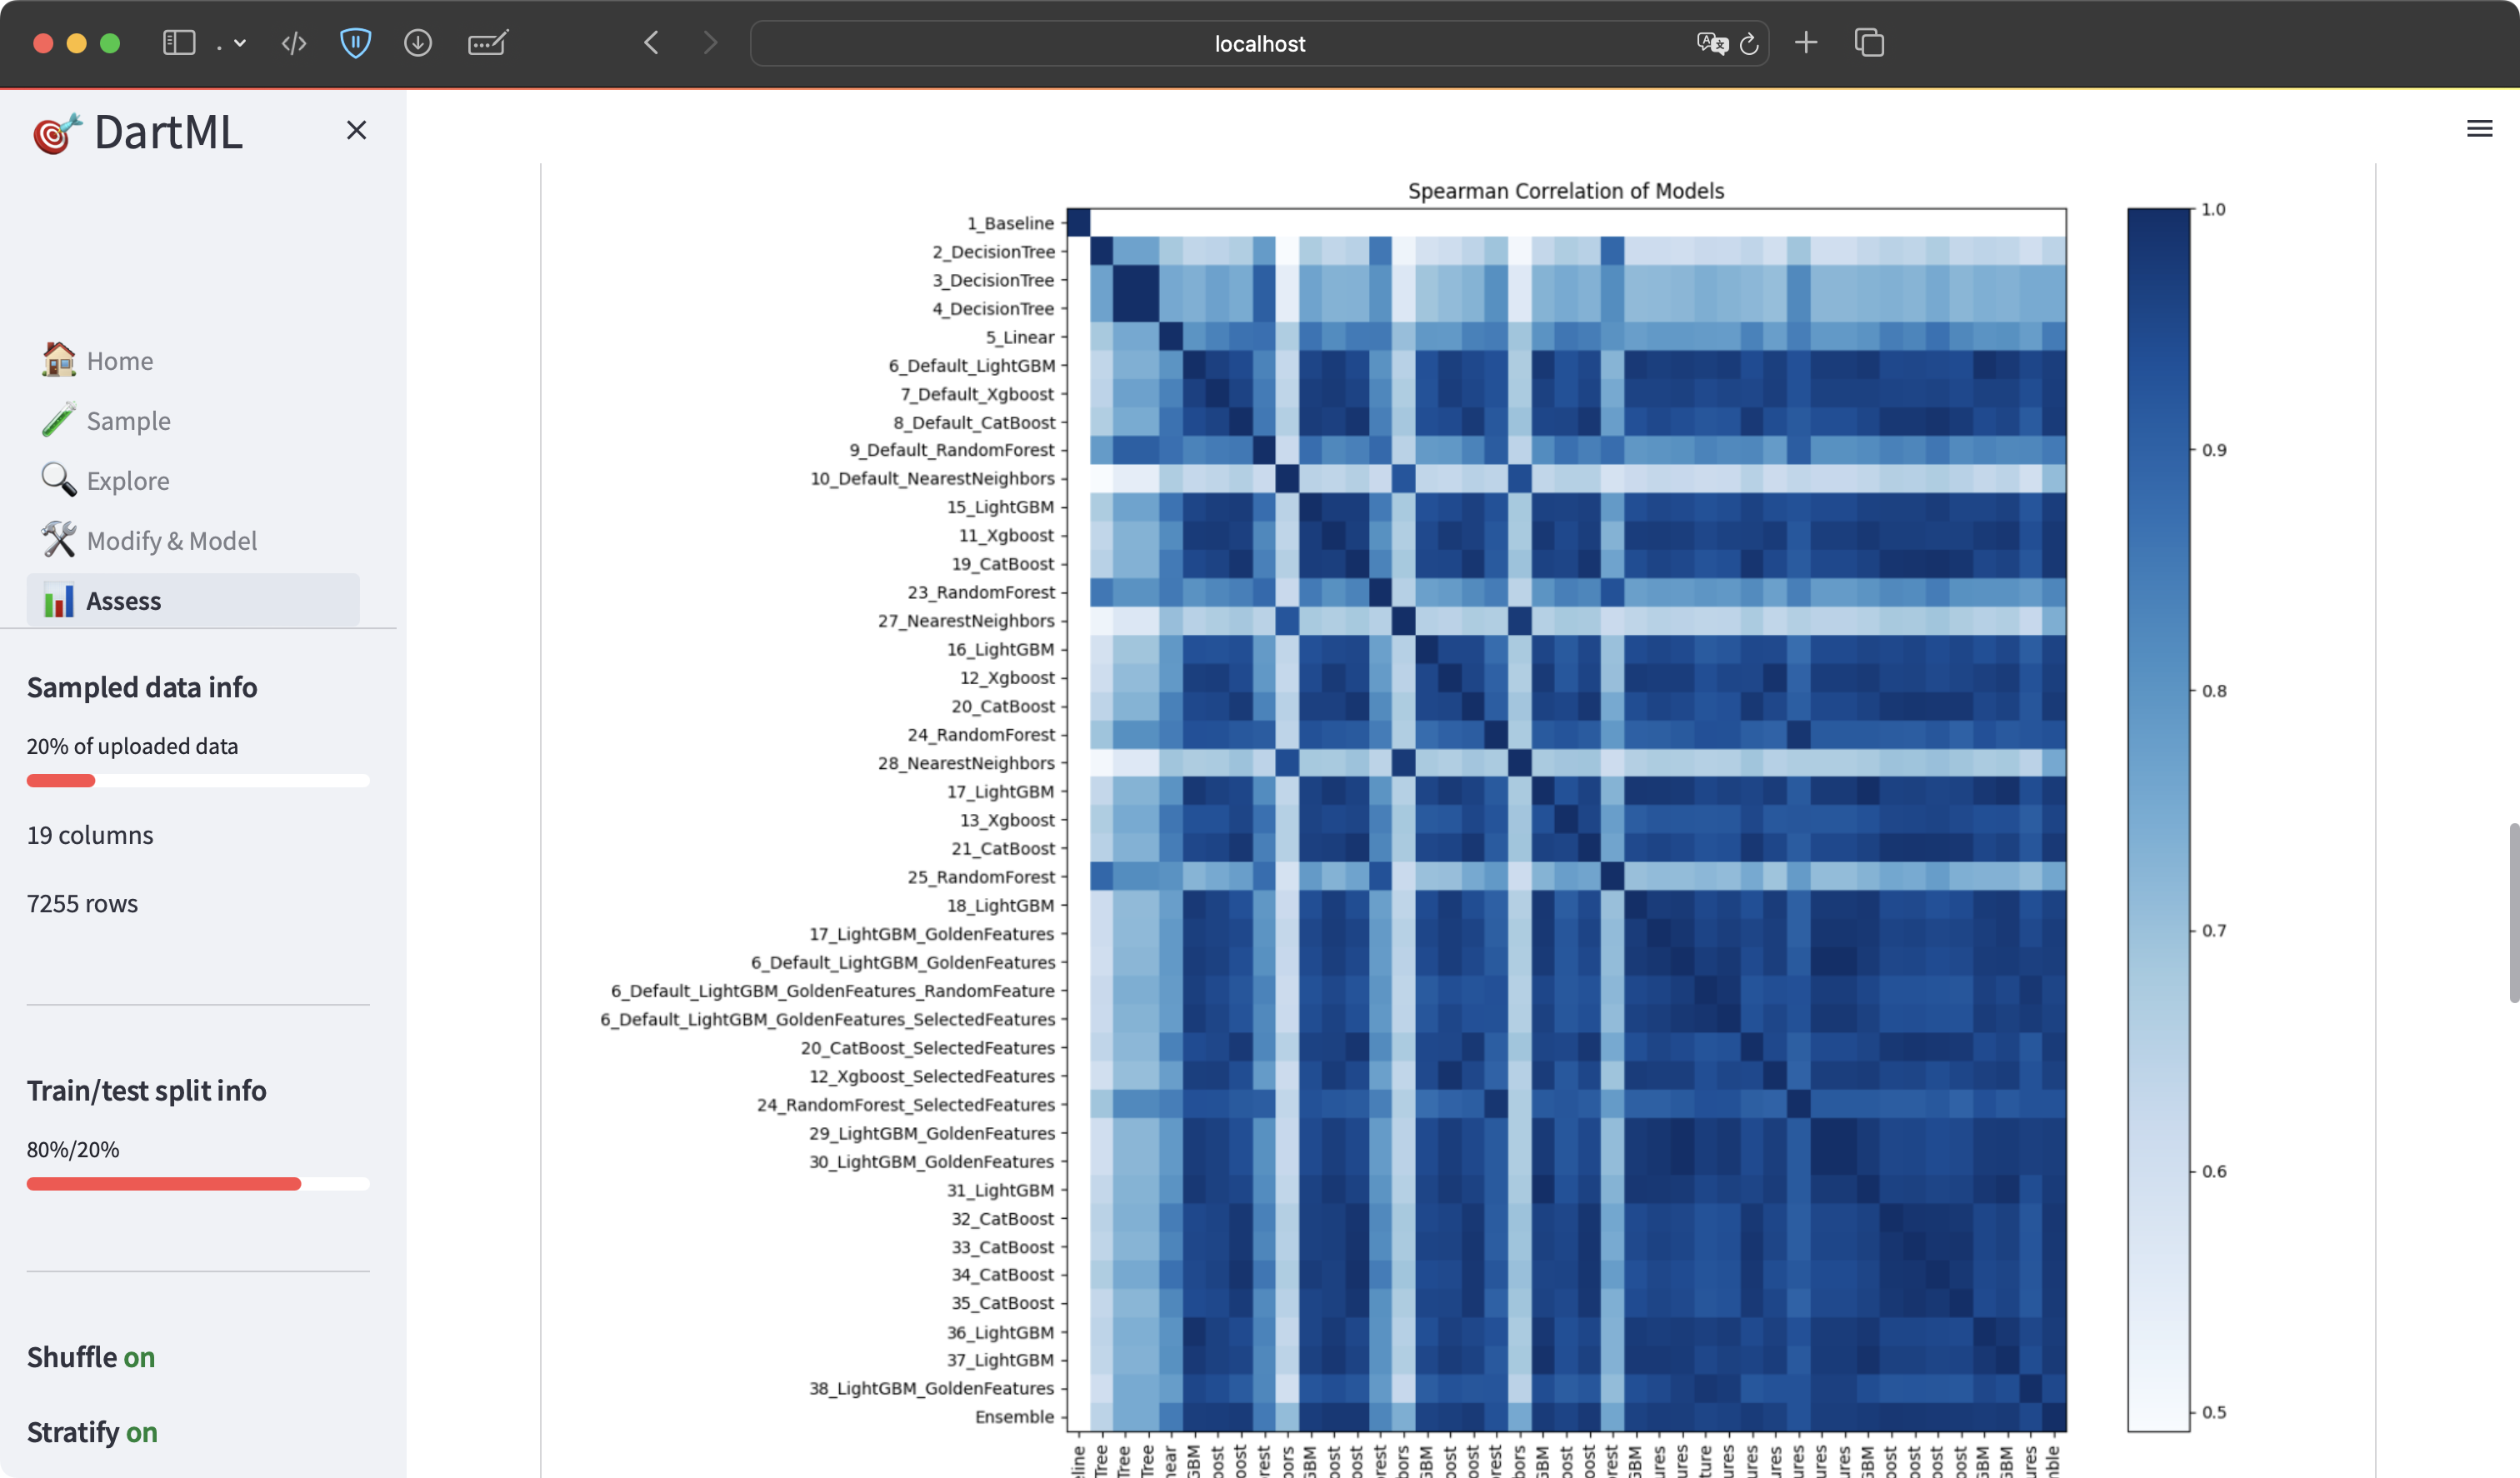
Task: Open the hamburger main menu
Action: [2479, 128]
